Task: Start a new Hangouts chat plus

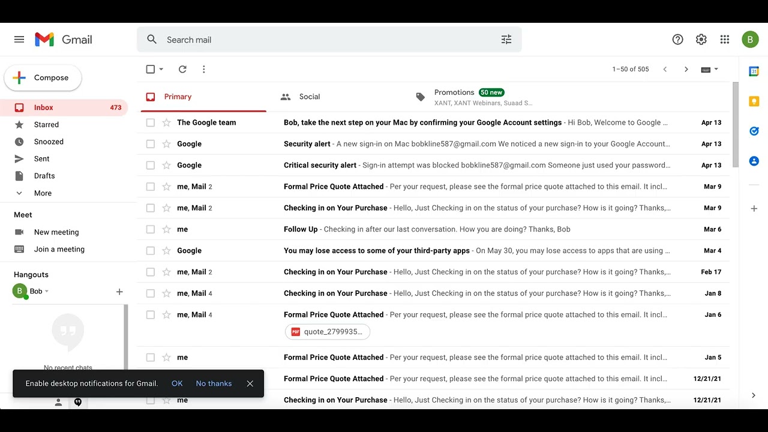Action: [119, 292]
